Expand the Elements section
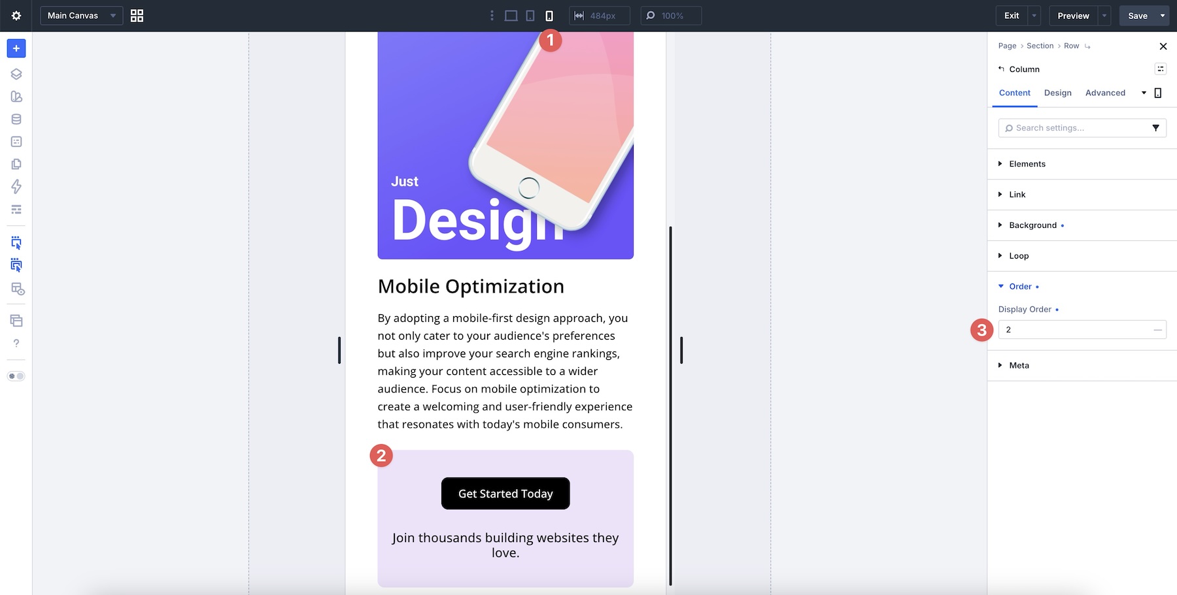The width and height of the screenshot is (1177, 595). [x=1082, y=164]
